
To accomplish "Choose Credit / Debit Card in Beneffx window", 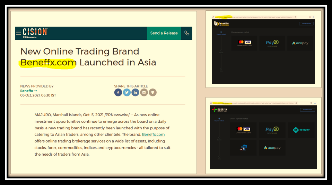I will tap(244, 43).
